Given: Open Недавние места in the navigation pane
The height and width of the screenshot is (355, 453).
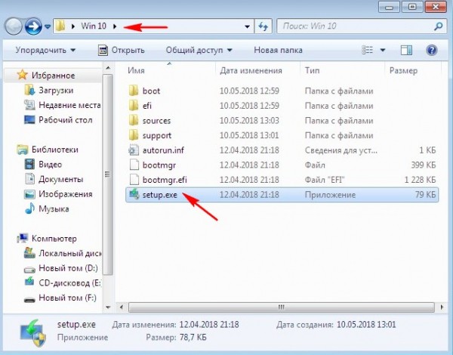Looking at the screenshot, I should click(63, 105).
